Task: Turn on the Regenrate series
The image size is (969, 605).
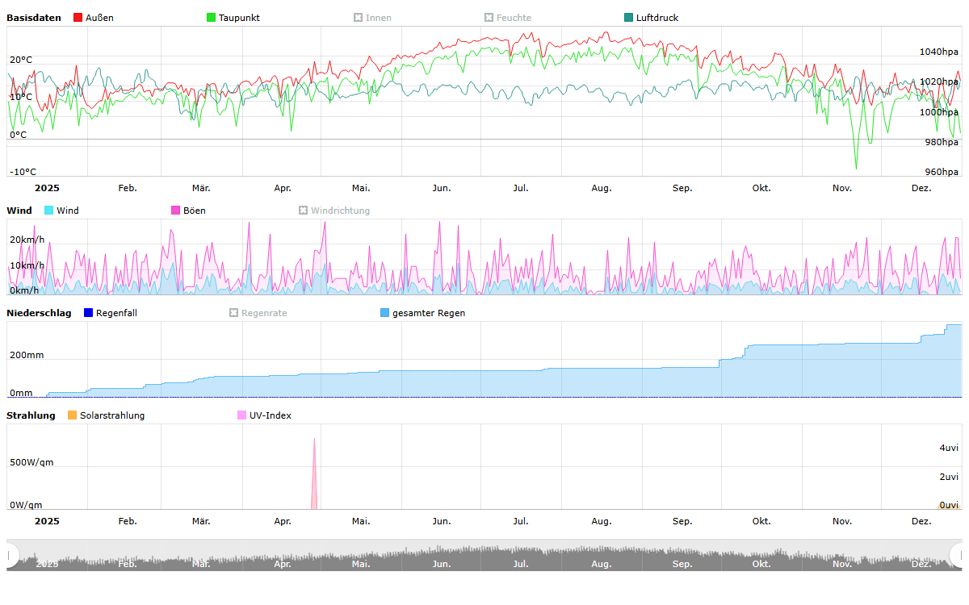Action: (x=233, y=313)
